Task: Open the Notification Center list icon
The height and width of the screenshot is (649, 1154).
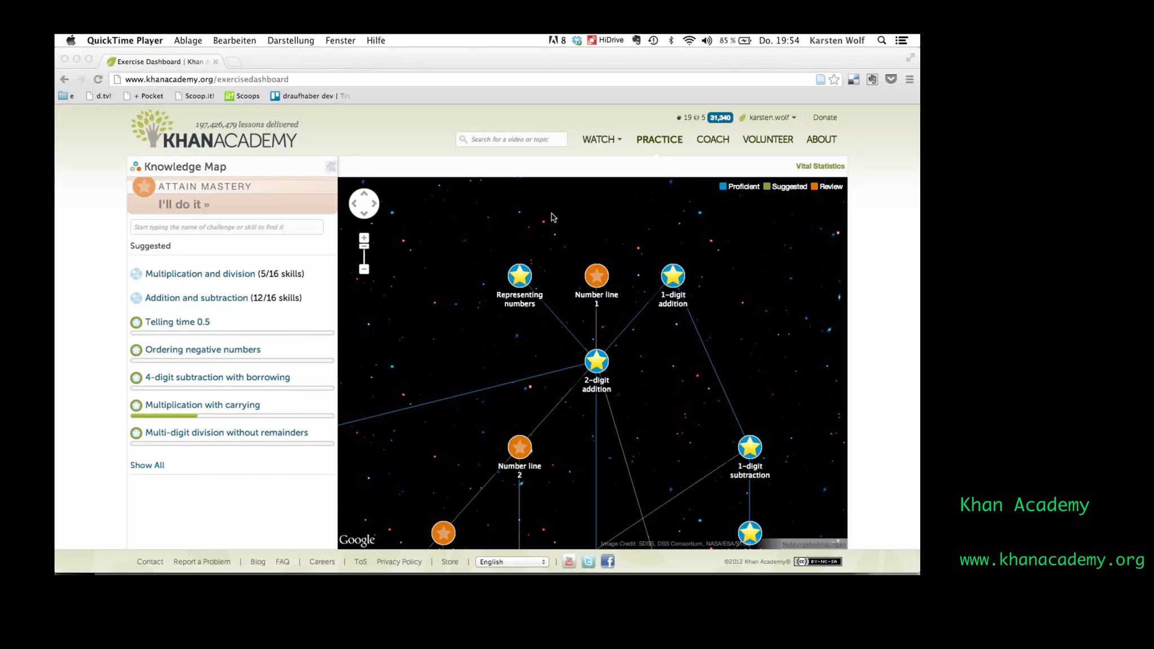Action: [x=902, y=41]
